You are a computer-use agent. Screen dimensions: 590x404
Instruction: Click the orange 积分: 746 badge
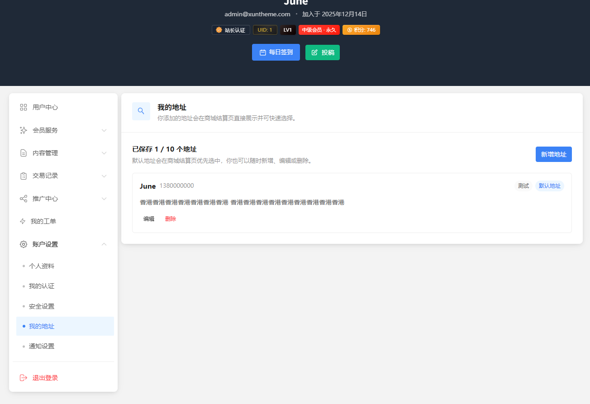tap(361, 30)
